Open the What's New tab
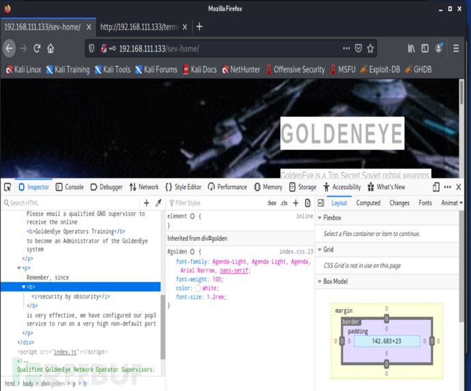Screen dimensions: 471x391 click(386, 187)
